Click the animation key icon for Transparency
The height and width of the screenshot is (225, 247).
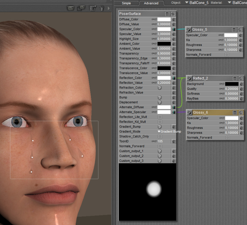154,54
